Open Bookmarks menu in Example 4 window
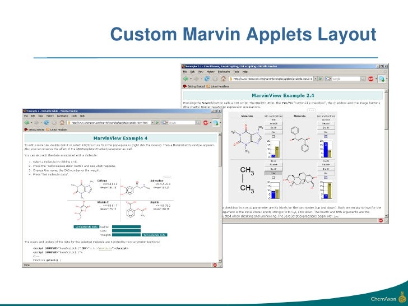 pos(62,116)
